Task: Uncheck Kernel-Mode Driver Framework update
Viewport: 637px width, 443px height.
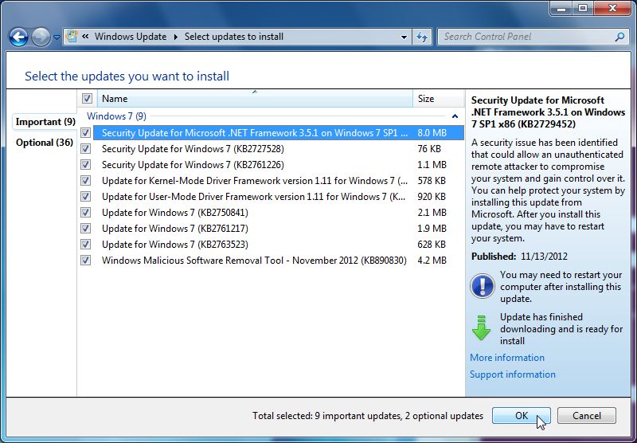Action: click(86, 180)
